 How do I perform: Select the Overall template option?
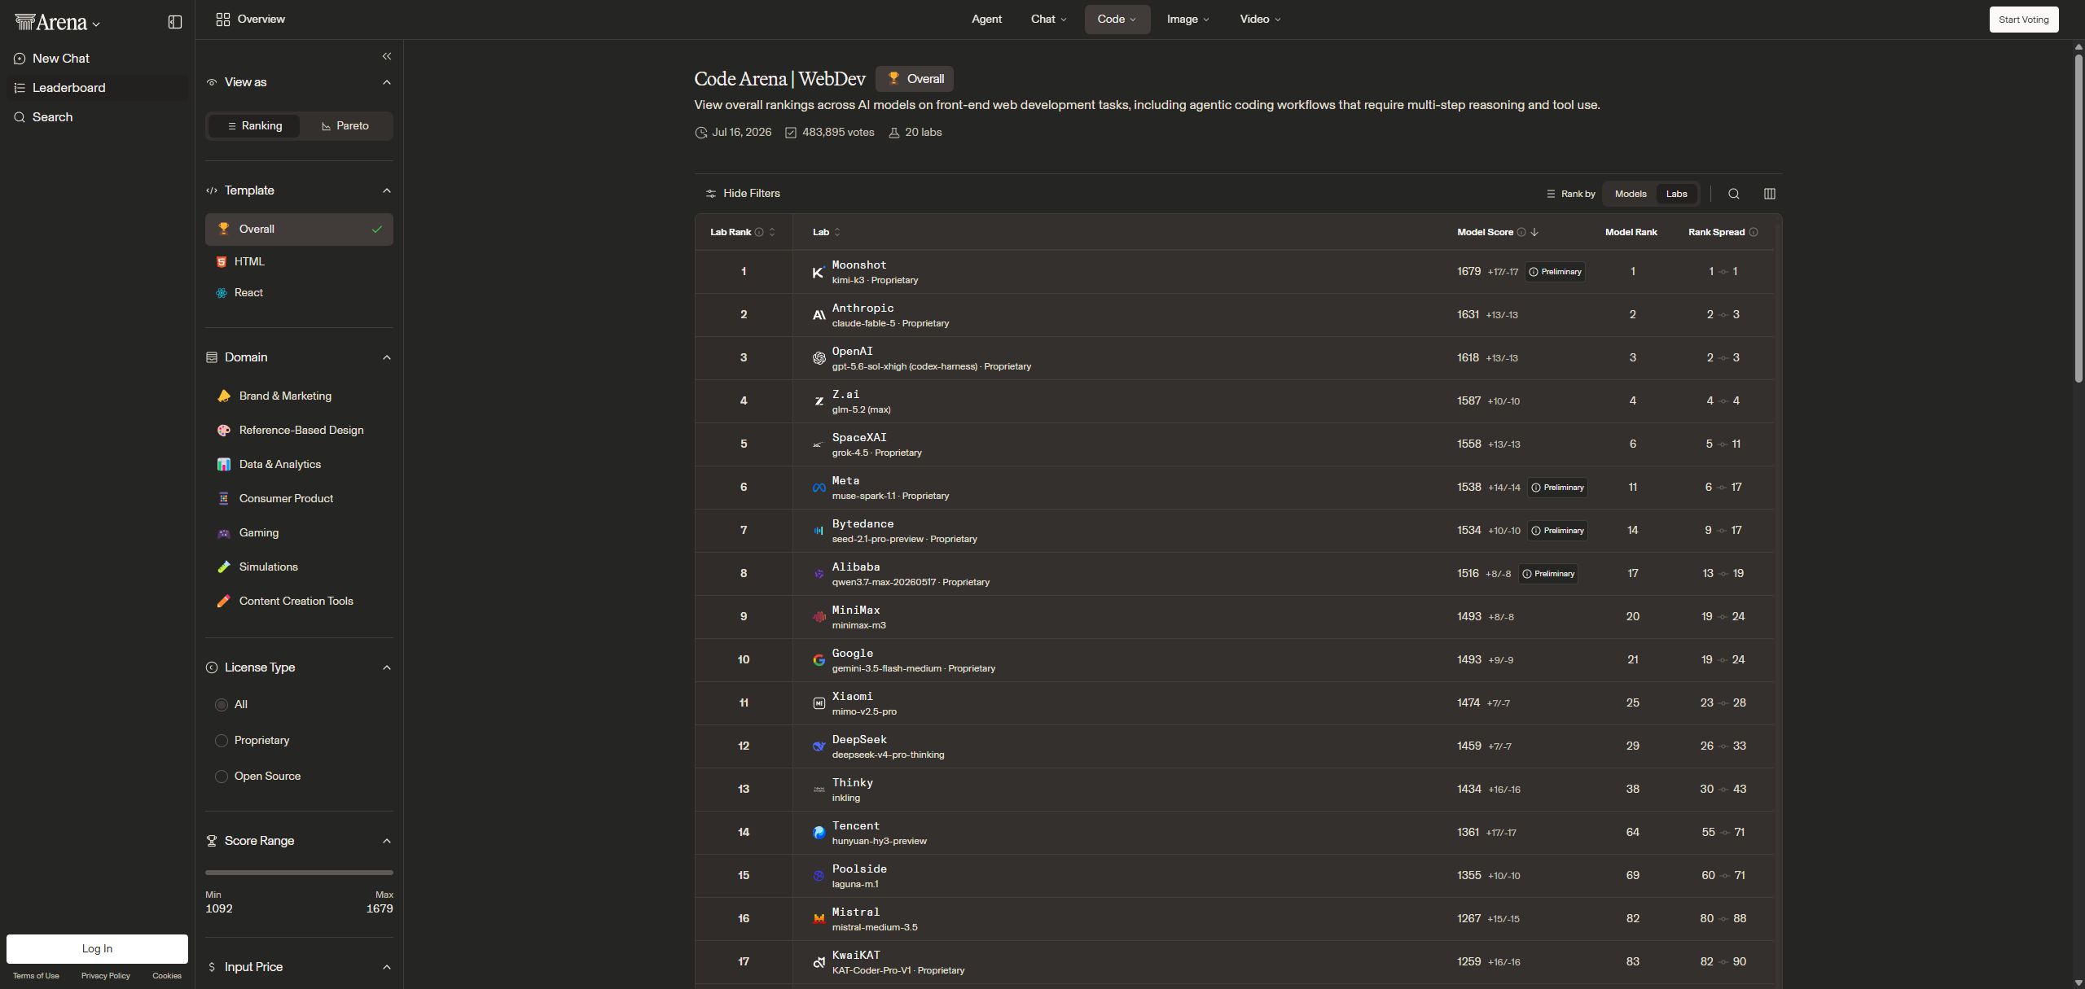click(299, 230)
